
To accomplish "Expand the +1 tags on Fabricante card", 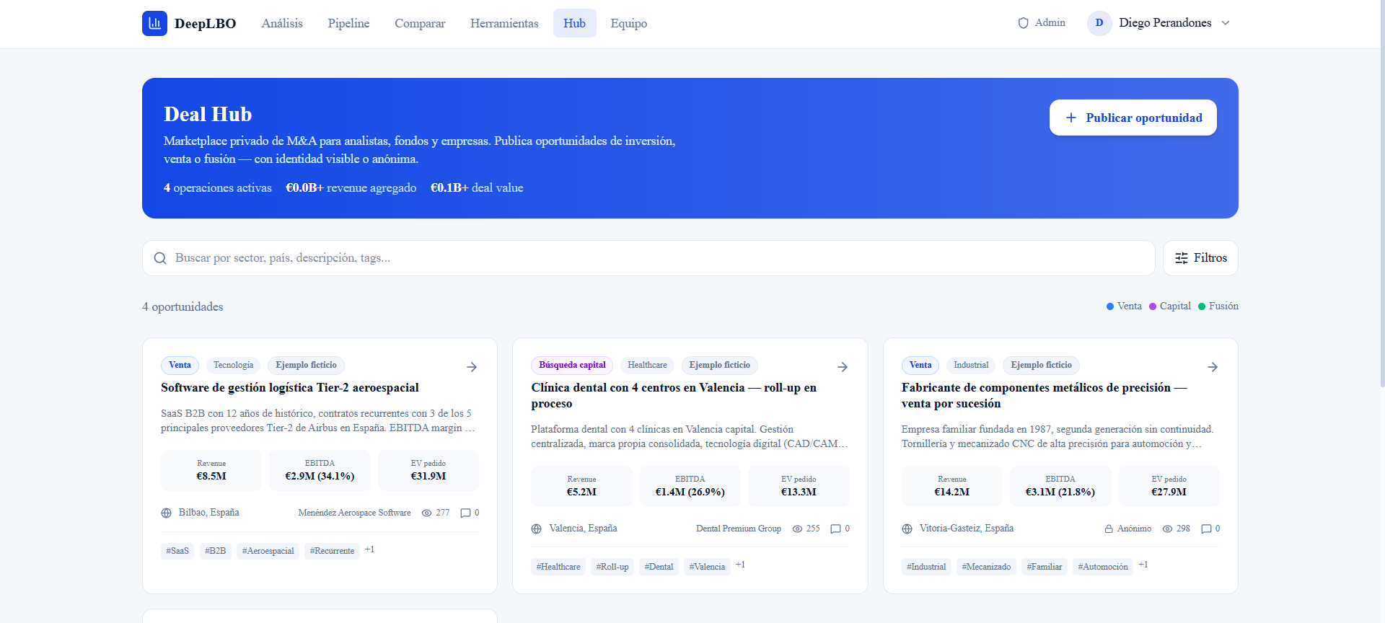I will [x=1143, y=565].
